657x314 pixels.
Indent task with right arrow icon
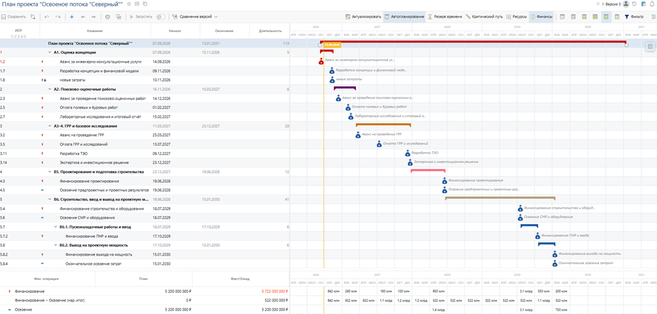93,17
